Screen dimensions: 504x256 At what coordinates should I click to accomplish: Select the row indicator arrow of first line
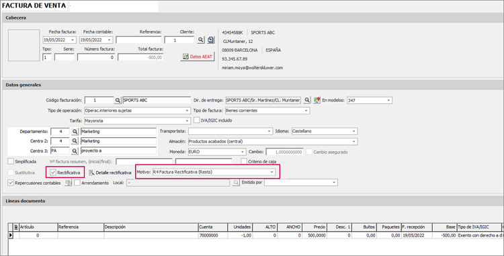(11, 235)
